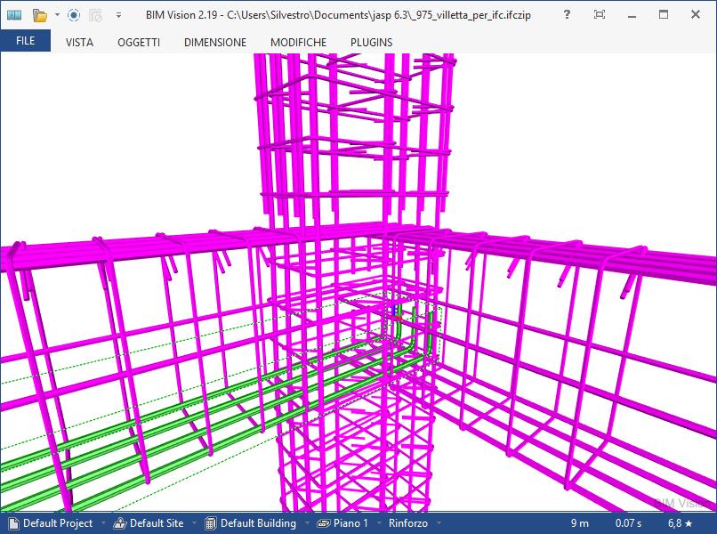The width and height of the screenshot is (717, 534).
Task: Click the circular selection tool in the quick toolbar
Action: pos(74,15)
